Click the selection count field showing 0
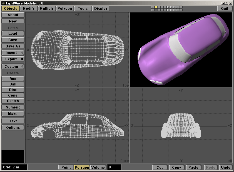The image size is (234, 172). coord(114,167)
